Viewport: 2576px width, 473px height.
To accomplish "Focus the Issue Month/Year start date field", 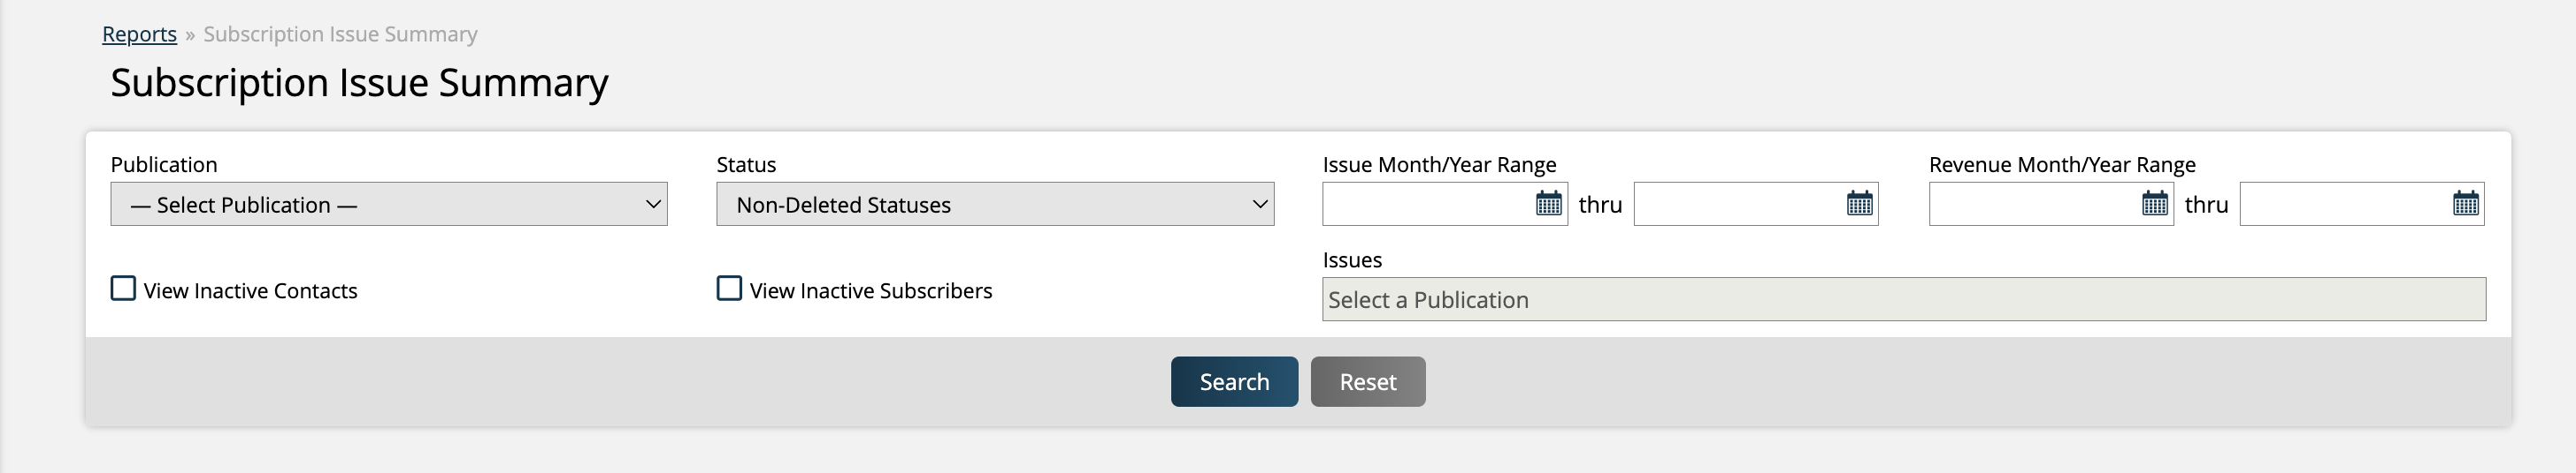I will pos(1427,205).
